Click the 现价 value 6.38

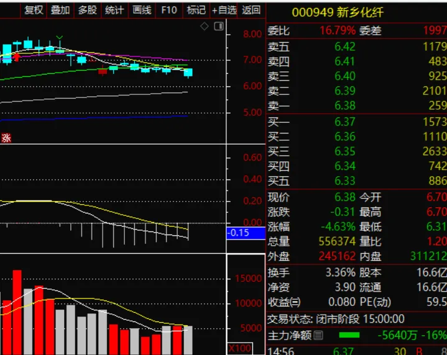pos(345,197)
